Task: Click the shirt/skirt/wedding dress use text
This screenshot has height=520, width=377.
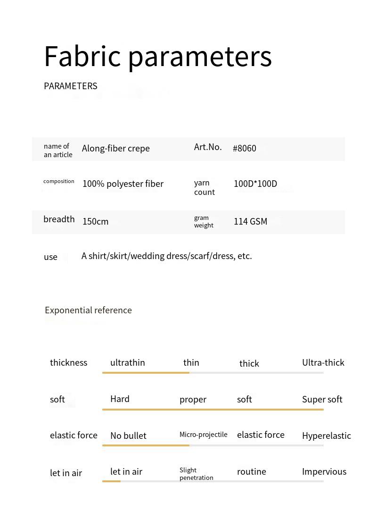Action: (x=167, y=256)
